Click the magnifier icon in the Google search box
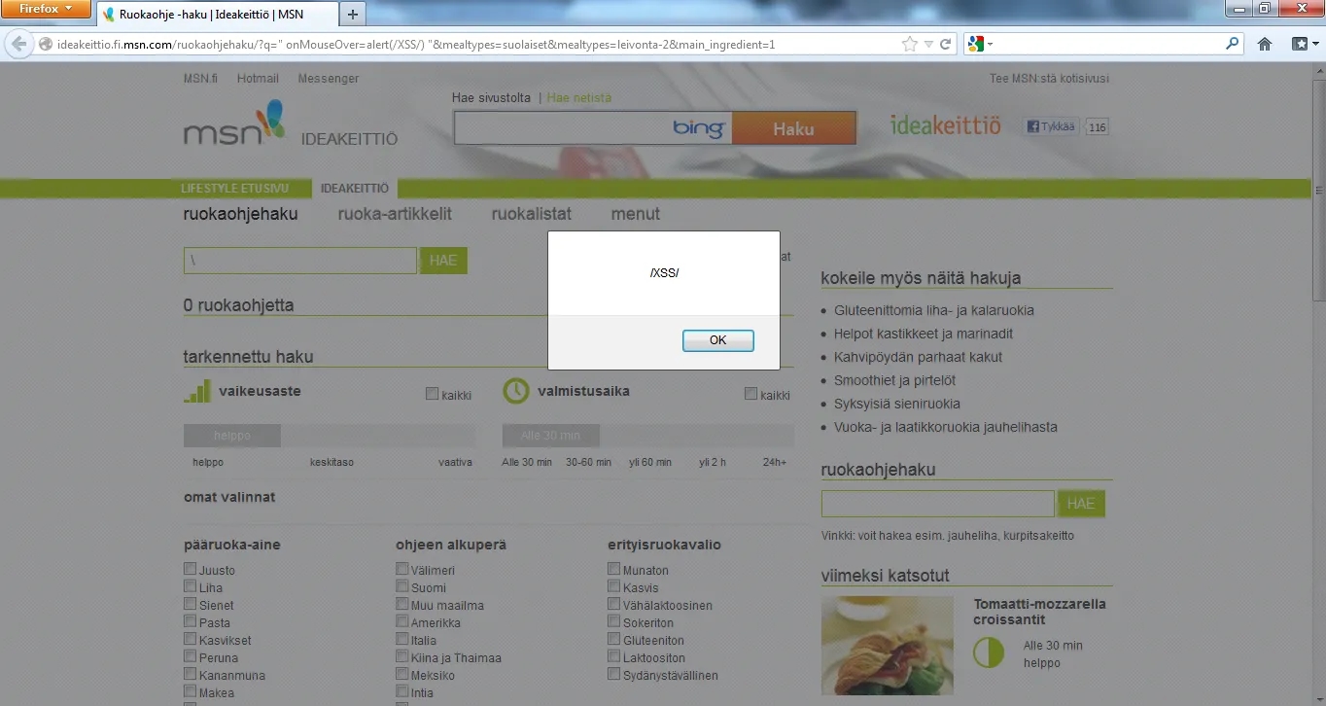 (1233, 44)
